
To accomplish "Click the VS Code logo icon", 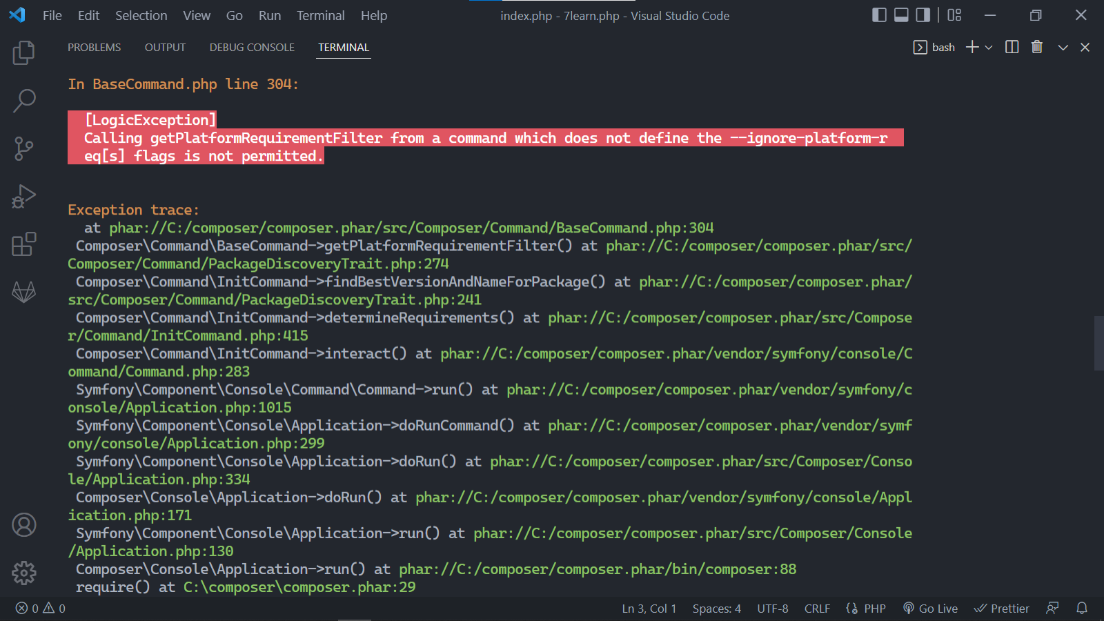I will point(17,15).
